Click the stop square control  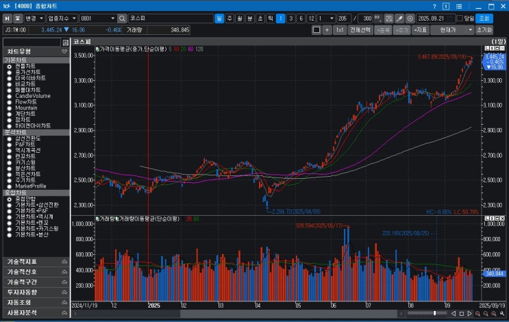click(x=462, y=314)
